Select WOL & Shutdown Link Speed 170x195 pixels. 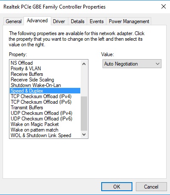pyautogui.click(x=45, y=135)
